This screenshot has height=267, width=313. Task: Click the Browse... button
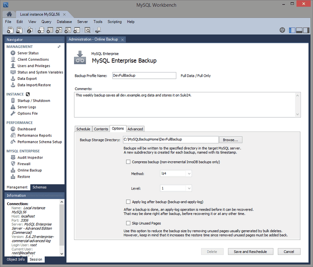click(231, 140)
